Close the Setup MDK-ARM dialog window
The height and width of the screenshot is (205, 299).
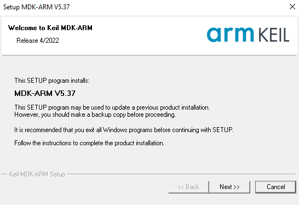292,7
